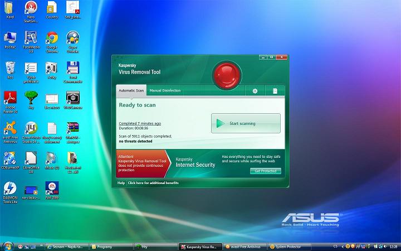Select the Google Chrome desktop icon
401x251 pixels.
coord(52,42)
